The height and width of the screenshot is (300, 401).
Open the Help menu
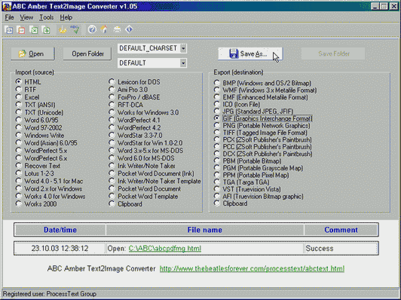[66, 17]
